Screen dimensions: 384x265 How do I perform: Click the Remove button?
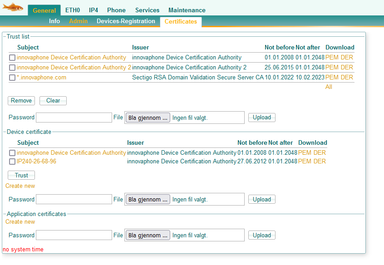[21, 101]
